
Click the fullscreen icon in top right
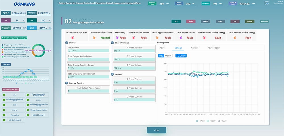tap(266, 3)
